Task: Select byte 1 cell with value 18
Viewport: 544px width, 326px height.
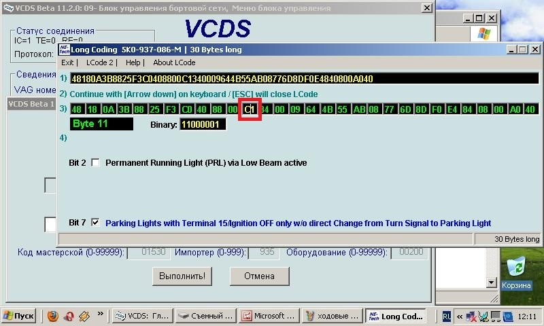Action: (92, 109)
